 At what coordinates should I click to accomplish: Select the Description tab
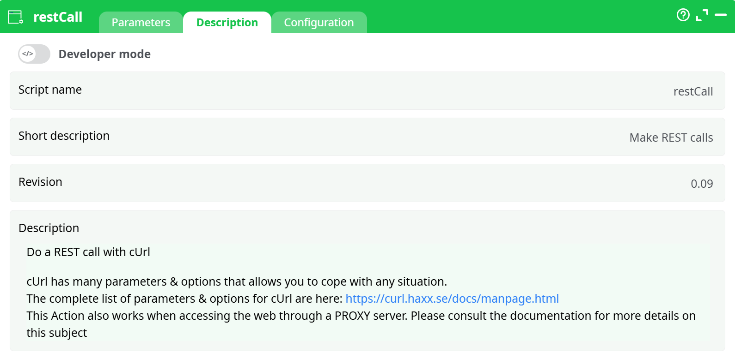(x=227, y=23)
